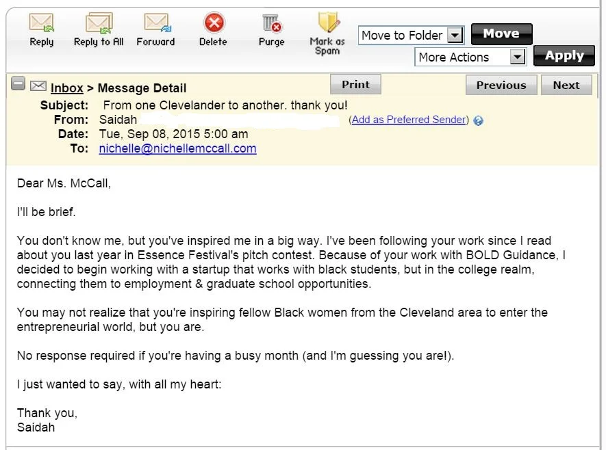The width and height of the screenshot is (606, 450).
Task: Go to the Previous message
Action: point(501,85)
